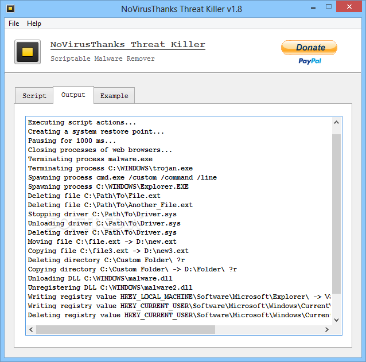Click the horizontal scrollbar thumb
Screen dimensions: 366x362
point(126,329)
